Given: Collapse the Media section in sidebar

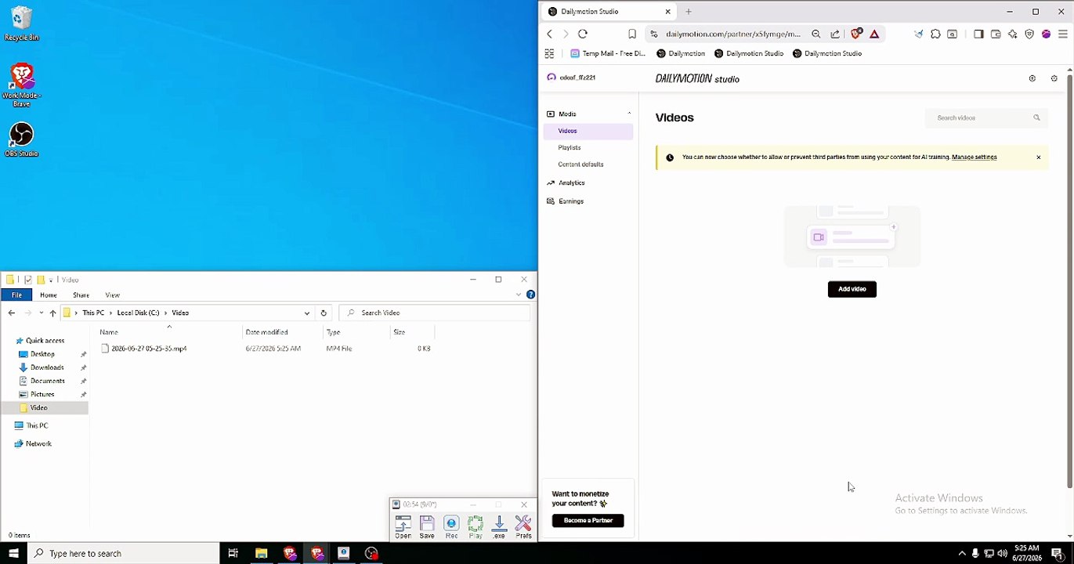Looking at the screenshot, I should coord(629,114).
